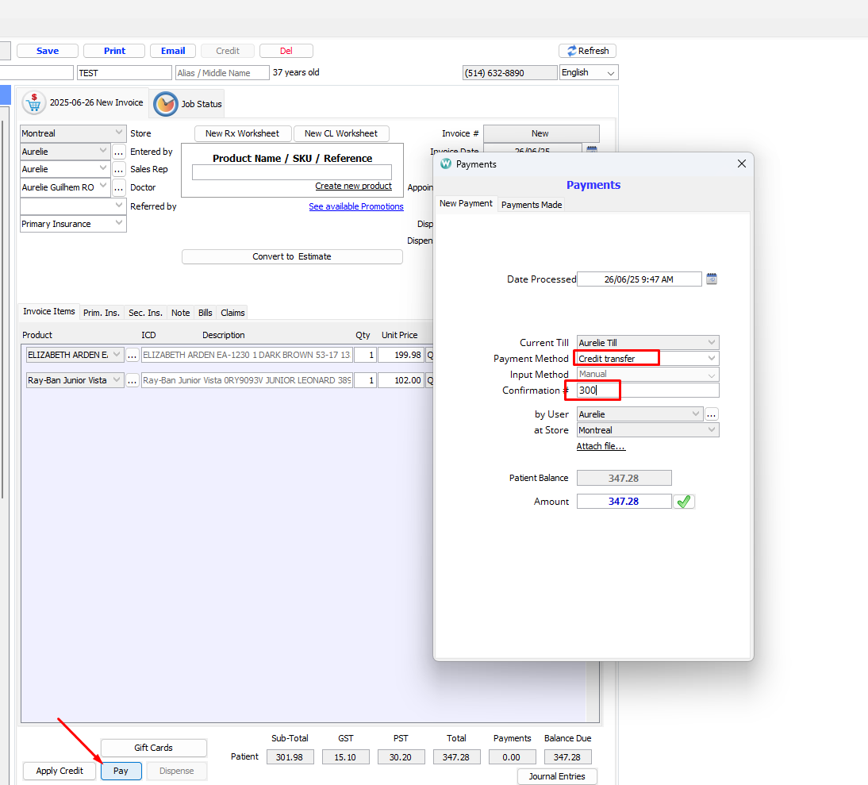Click the shopping cart New Invoice icon

coord(34,103)
